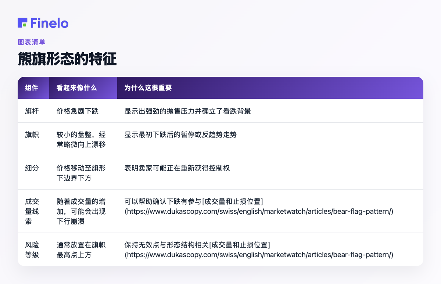Click the cell 随着成交量的增加，可能会出现下行崩溃

click(83, 211)
